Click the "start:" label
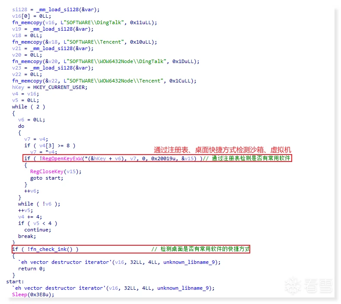 coord(15,282)
